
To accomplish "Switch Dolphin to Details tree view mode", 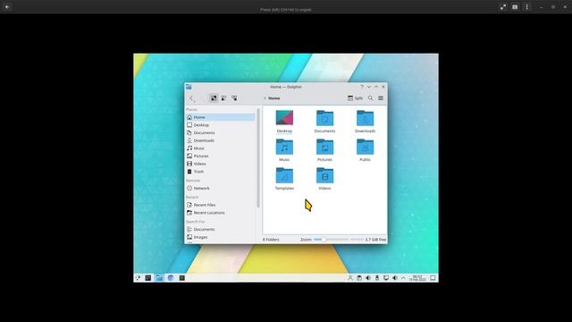I will pos(234,97).
